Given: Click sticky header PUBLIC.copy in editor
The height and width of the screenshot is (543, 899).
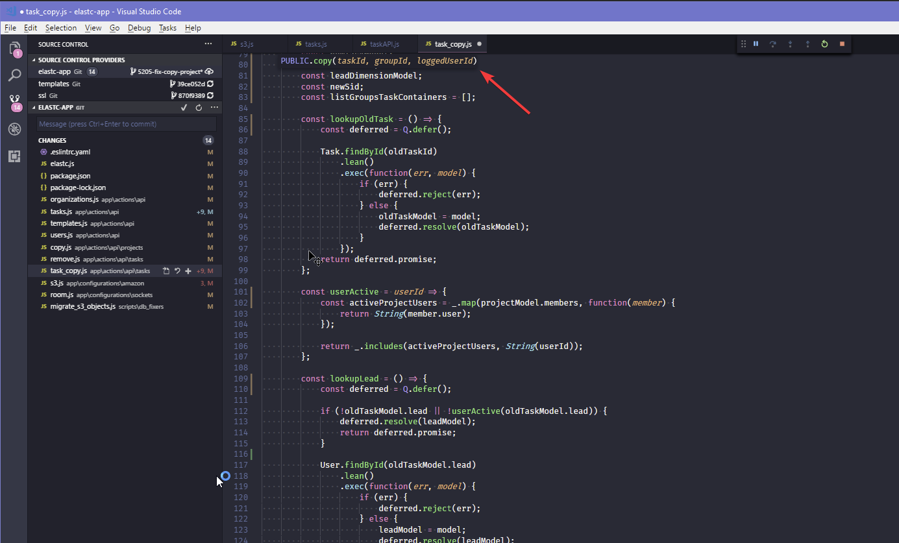Looking at the screenshot, I should pyautogui.click(x=378, y=61).
